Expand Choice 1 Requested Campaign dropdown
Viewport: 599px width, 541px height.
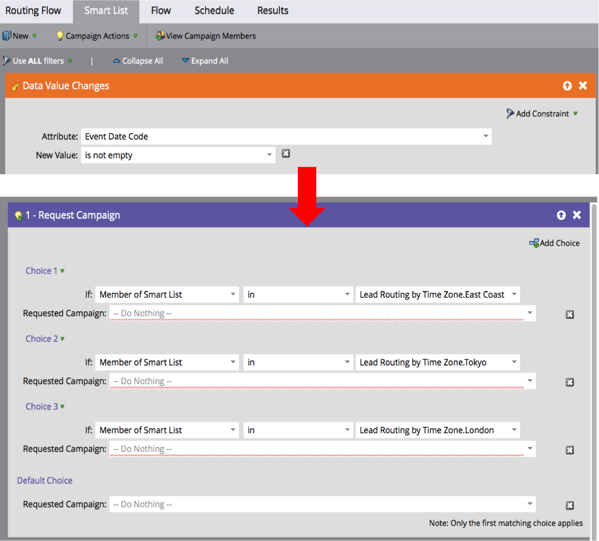pos(529,313)
